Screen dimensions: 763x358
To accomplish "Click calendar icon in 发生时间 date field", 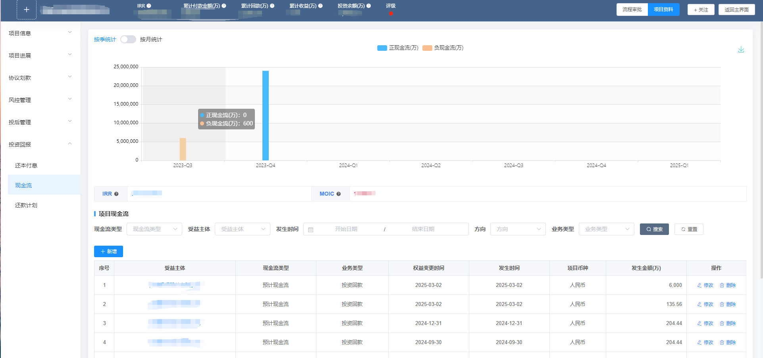I will click(x=311, y=229).
